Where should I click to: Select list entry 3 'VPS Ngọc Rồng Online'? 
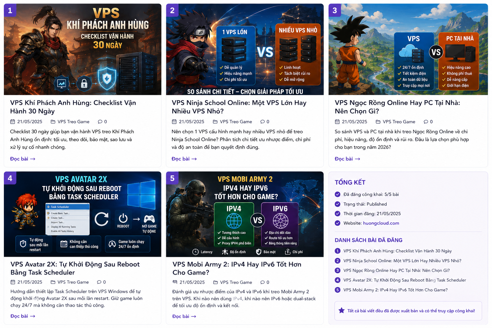(x=392, y=270)
